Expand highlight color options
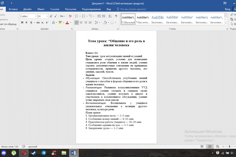This screenshot has width=236, height=157. [64, 23]
